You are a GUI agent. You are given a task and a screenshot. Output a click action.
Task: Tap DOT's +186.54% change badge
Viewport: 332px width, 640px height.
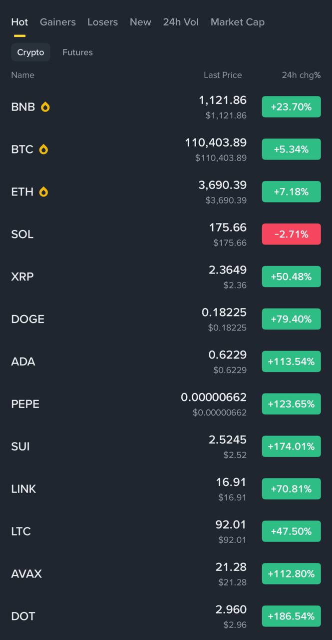tap(291, 616)
